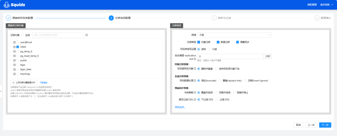The width and height of the screenshot is (337, 136).
Task: Click 上一步 button
Action: 311,125
